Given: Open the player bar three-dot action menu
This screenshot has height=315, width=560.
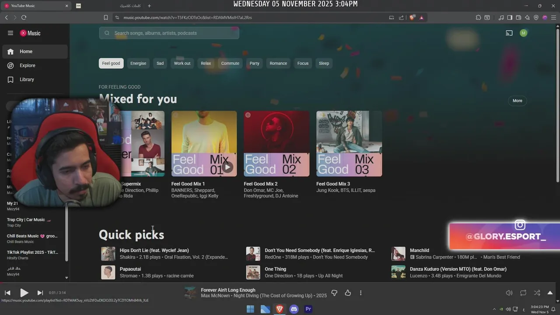Looking at the screenshot, I should click(360, 293).
